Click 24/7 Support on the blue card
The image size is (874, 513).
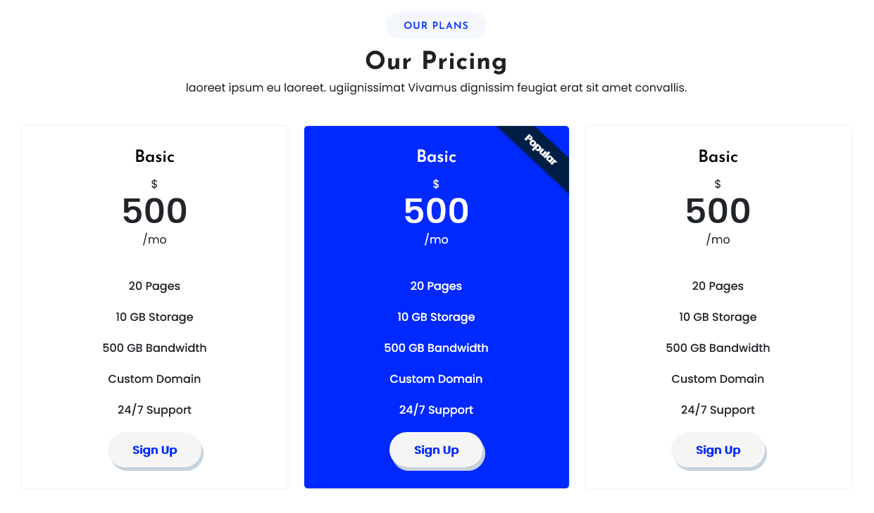[437, 410]
